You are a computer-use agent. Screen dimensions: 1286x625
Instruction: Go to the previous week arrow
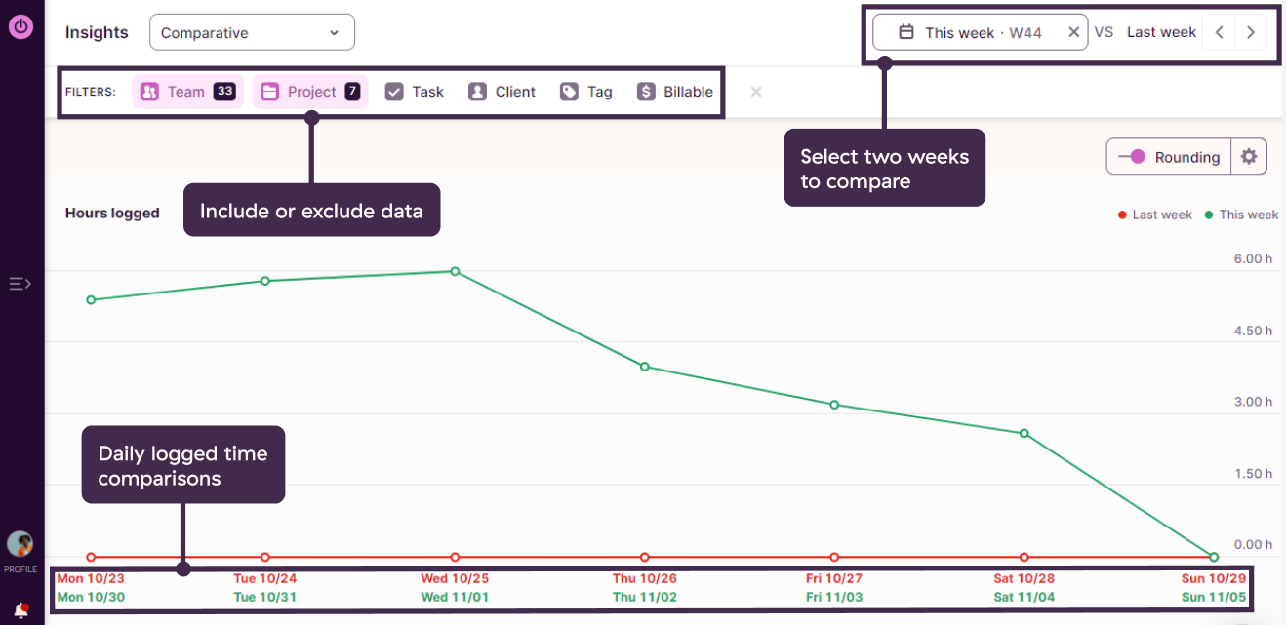click(x=1219, y=32)
